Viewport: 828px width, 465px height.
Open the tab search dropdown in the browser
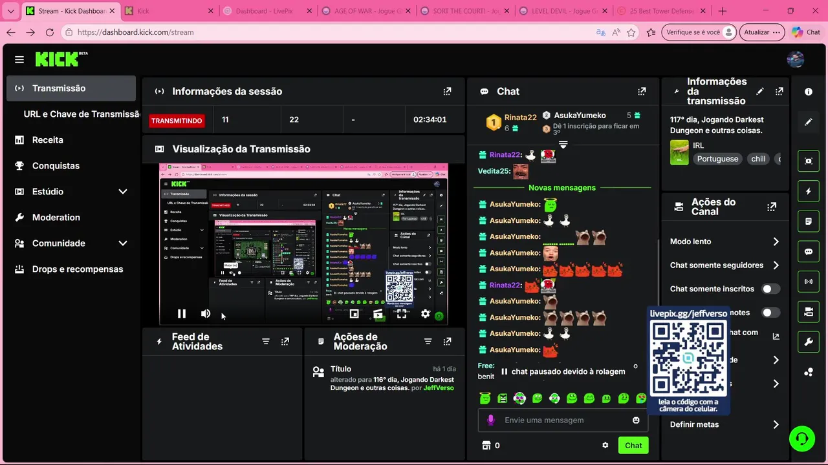coord(10,11)
